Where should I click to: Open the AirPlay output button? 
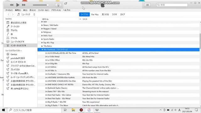[58, 5]
